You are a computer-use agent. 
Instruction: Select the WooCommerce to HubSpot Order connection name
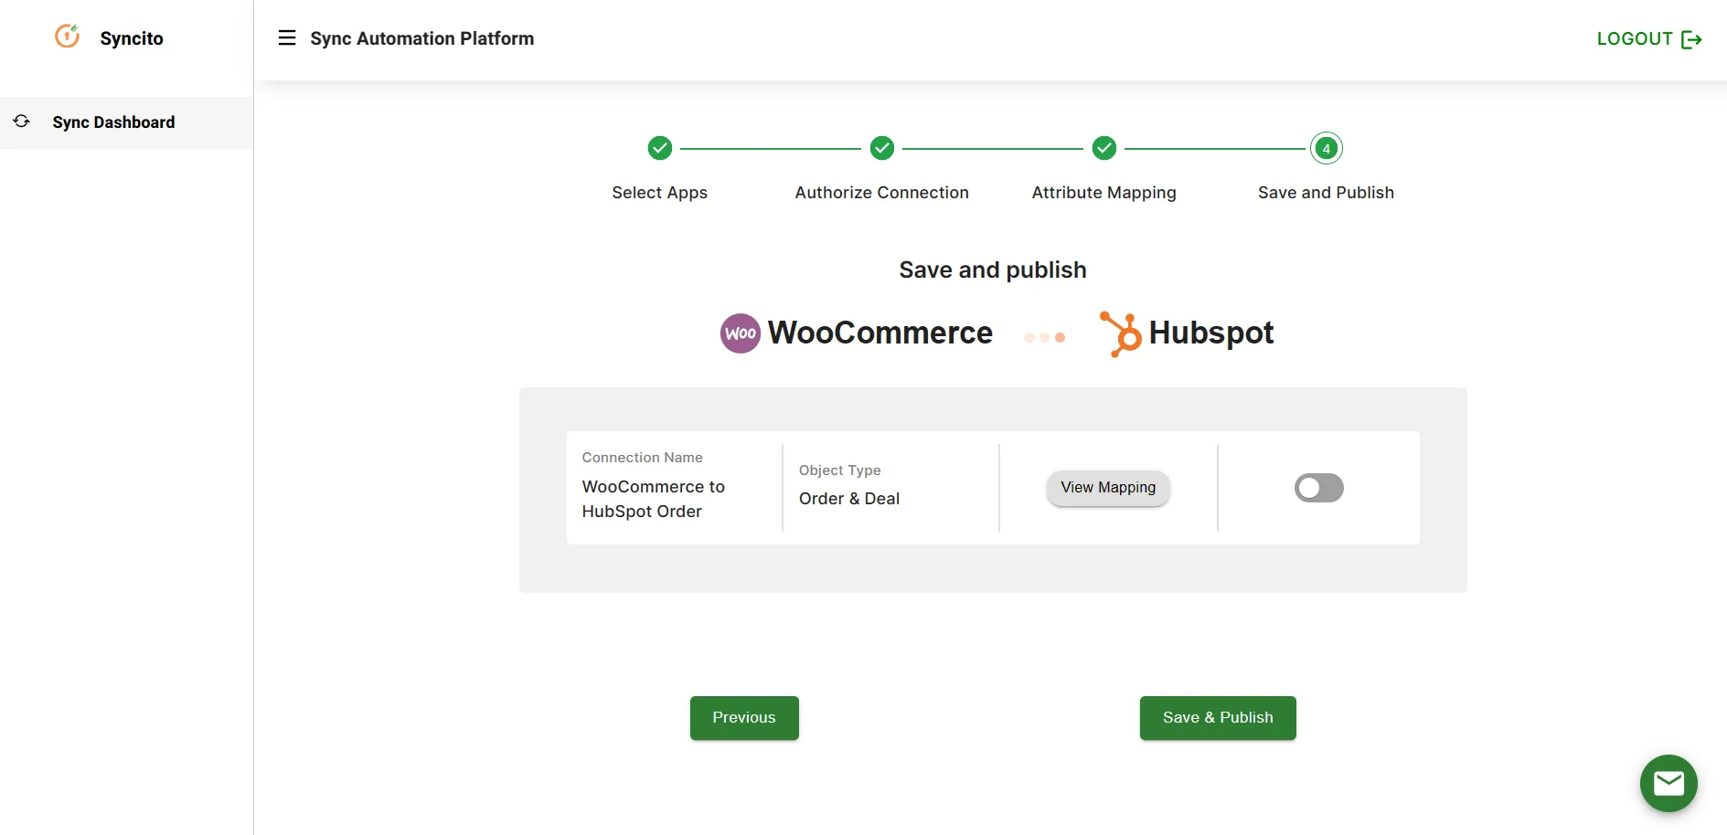pos(653,499)
